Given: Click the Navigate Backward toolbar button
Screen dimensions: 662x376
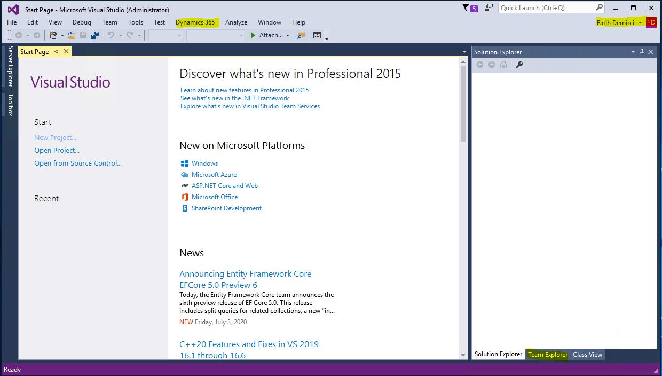Looking at the screenshot, I should [19, 35].
